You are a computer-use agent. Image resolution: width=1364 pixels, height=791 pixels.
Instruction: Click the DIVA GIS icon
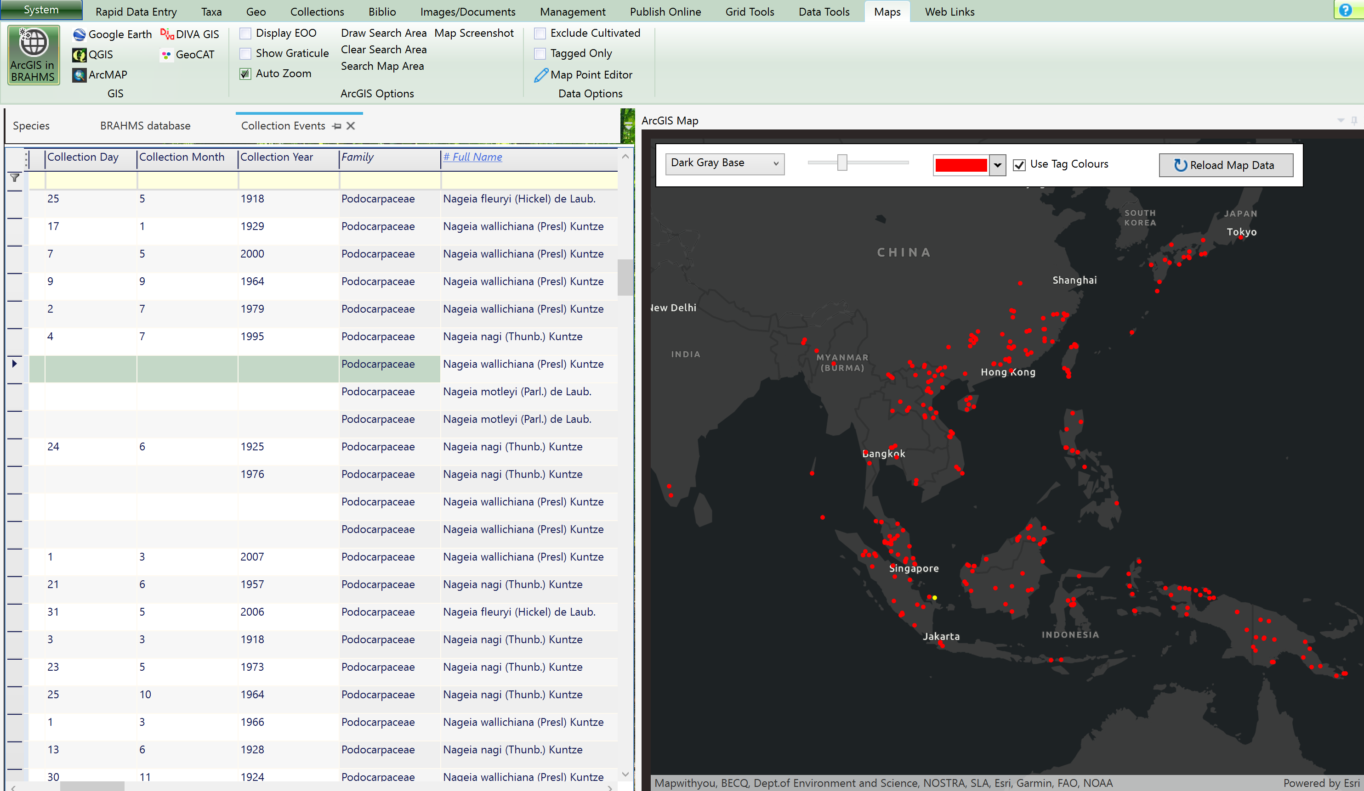click(167, 34)
